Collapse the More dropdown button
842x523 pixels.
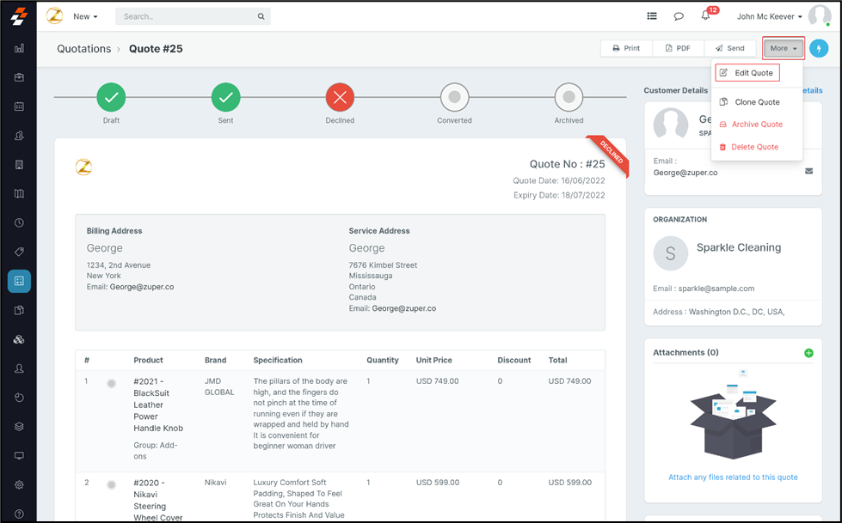pyautogui.click(x=784, y=49)
